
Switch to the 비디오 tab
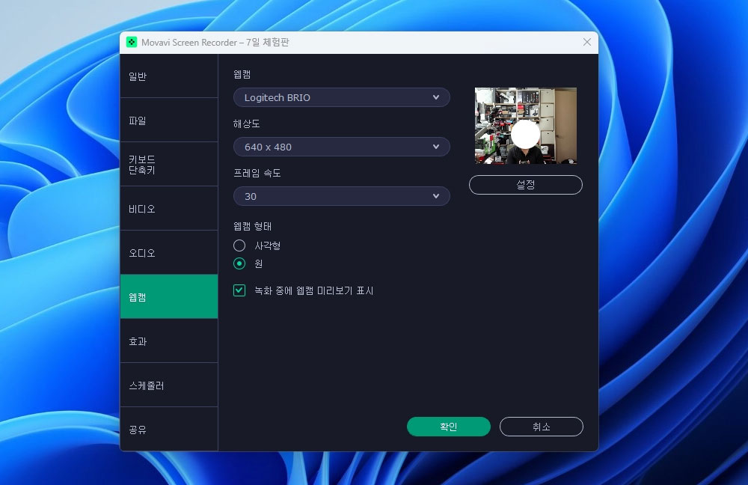coord(169,209)
